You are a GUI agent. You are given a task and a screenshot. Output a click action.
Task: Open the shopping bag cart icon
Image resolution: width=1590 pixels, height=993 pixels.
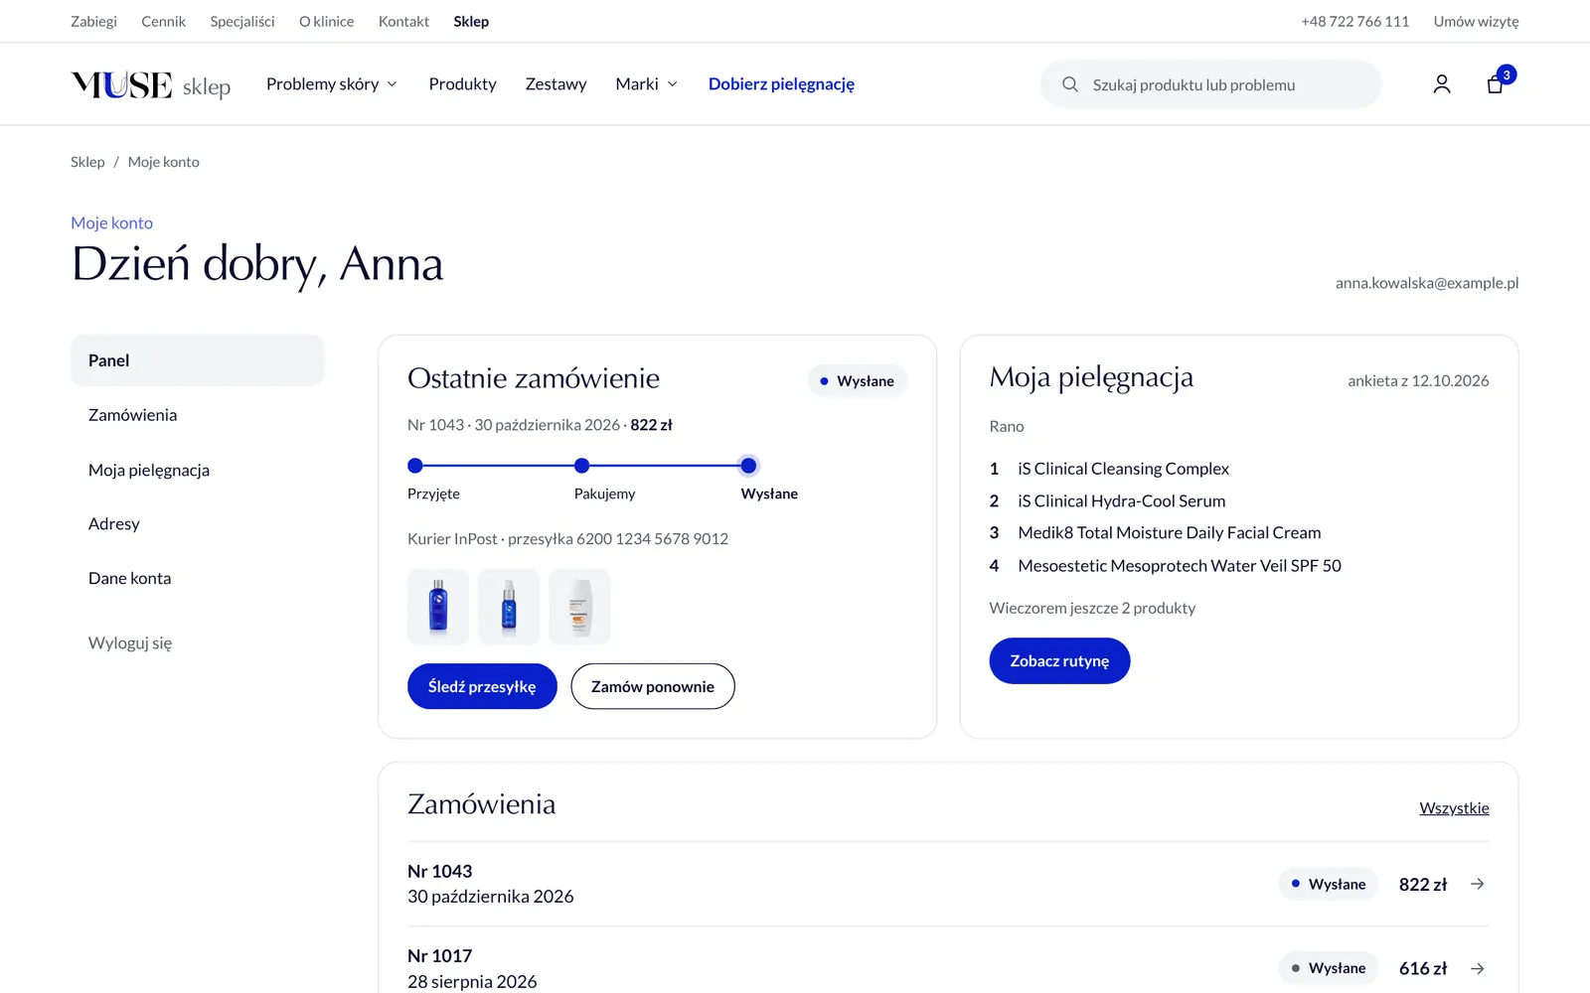[x=1496, y=84]
